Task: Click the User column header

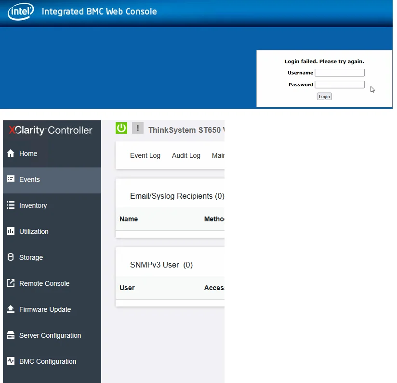Action: (127, 288)
